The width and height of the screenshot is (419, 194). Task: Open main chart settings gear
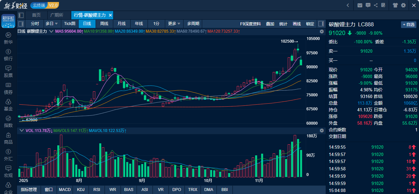[x=322, y=31]
